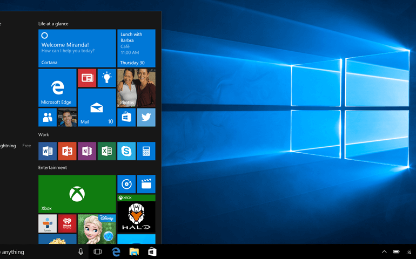Click the Life at a glance group header
Image resolution: width=416 pixels, height=259 pixels.
pos(53,24)
